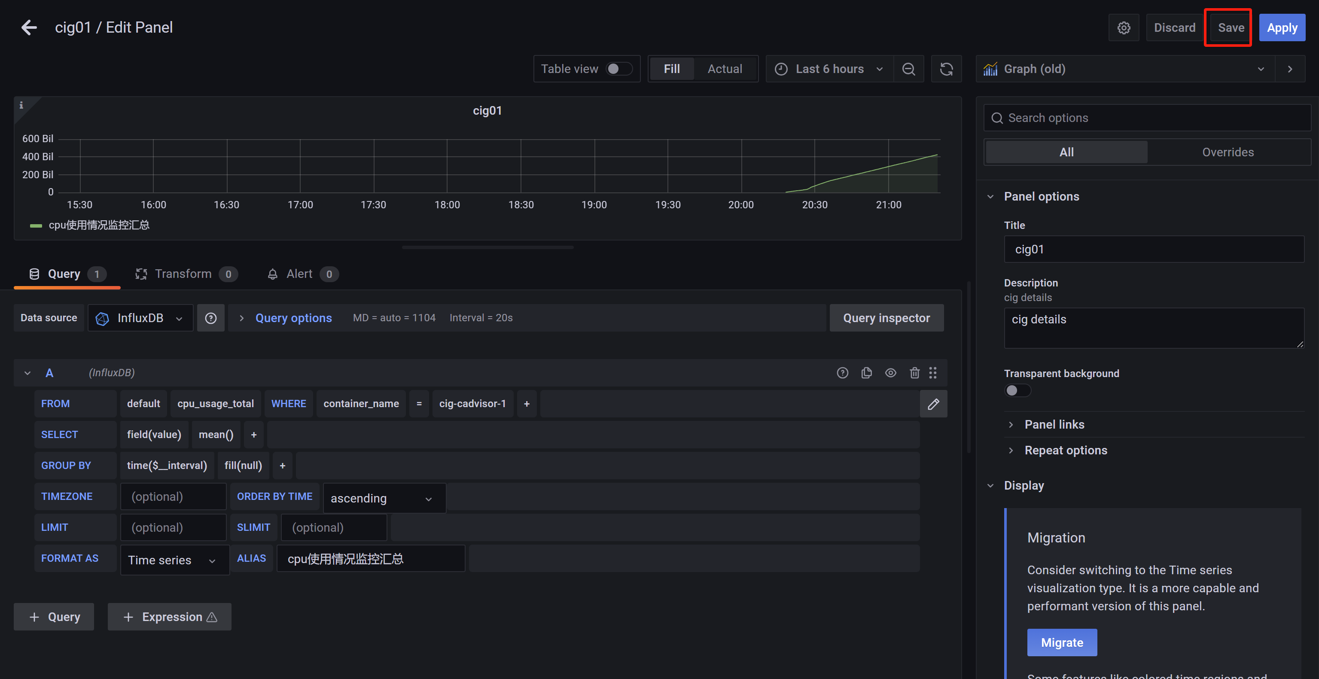This screenshot has height=679, width=1319.
Task: Select the All options filter
Action: pyautogui.click(x=1066, y=152)
